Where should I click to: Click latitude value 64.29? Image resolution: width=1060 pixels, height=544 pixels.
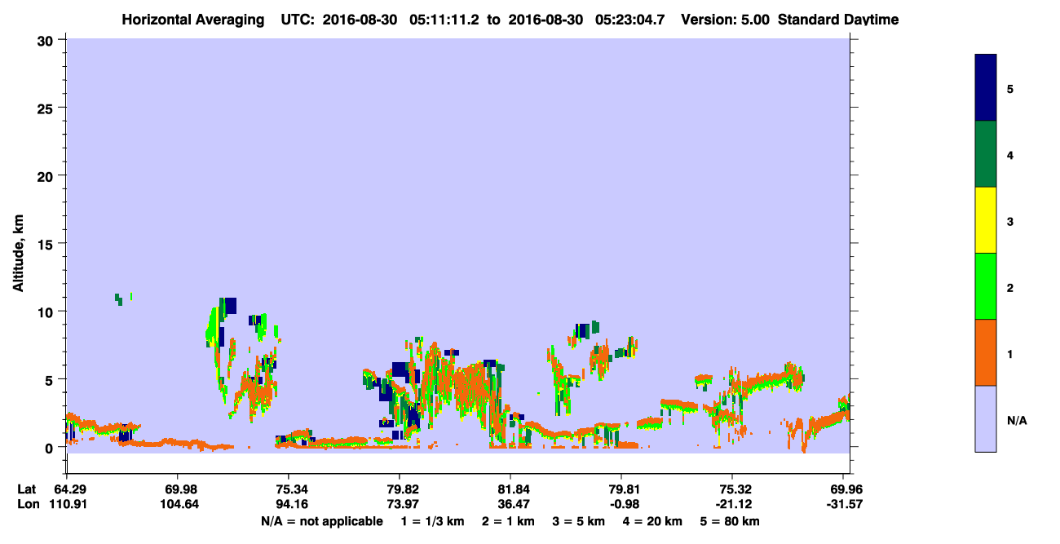point(66,489)
